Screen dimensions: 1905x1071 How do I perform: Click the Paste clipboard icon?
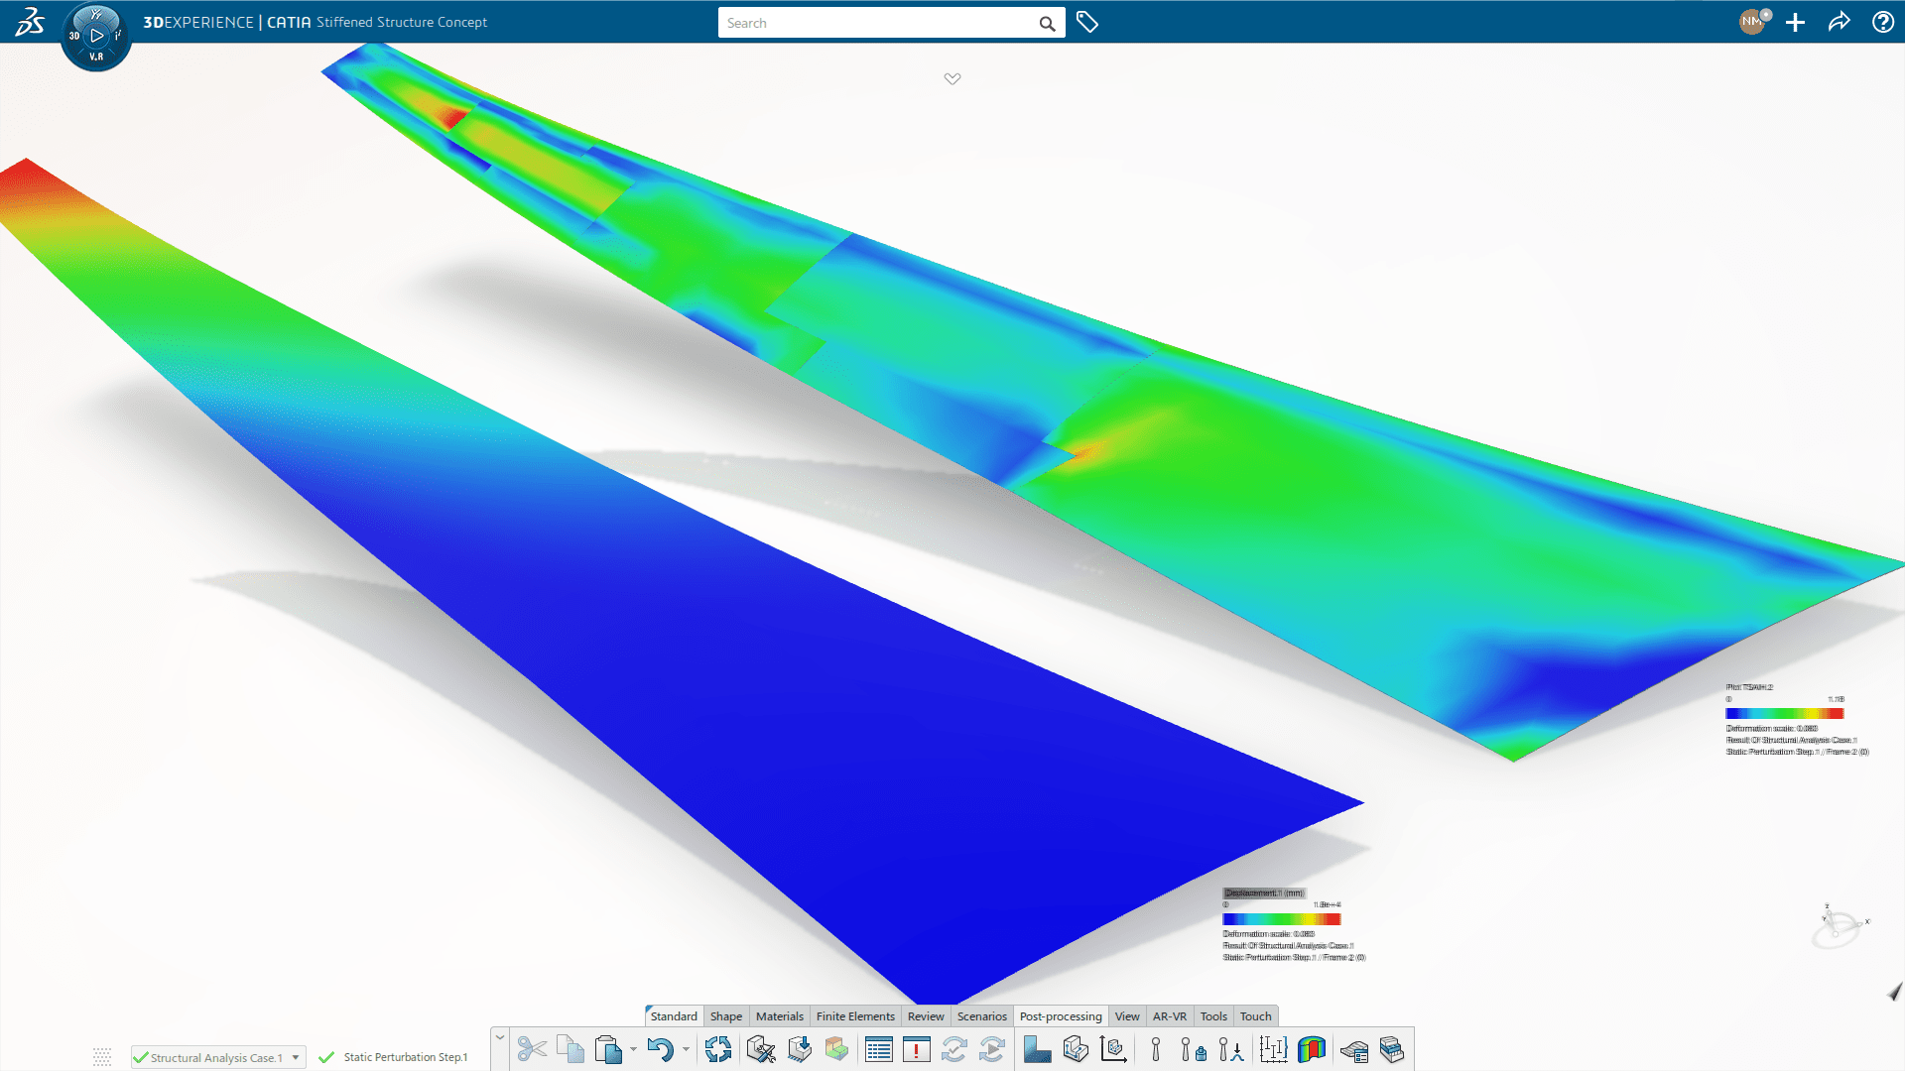pyautogui.click(x=608, y=1049)
